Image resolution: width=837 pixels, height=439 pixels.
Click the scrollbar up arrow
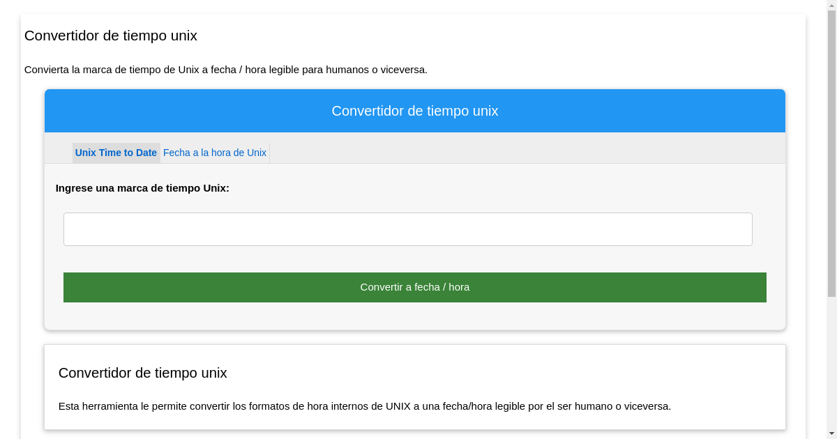(831, 6)
